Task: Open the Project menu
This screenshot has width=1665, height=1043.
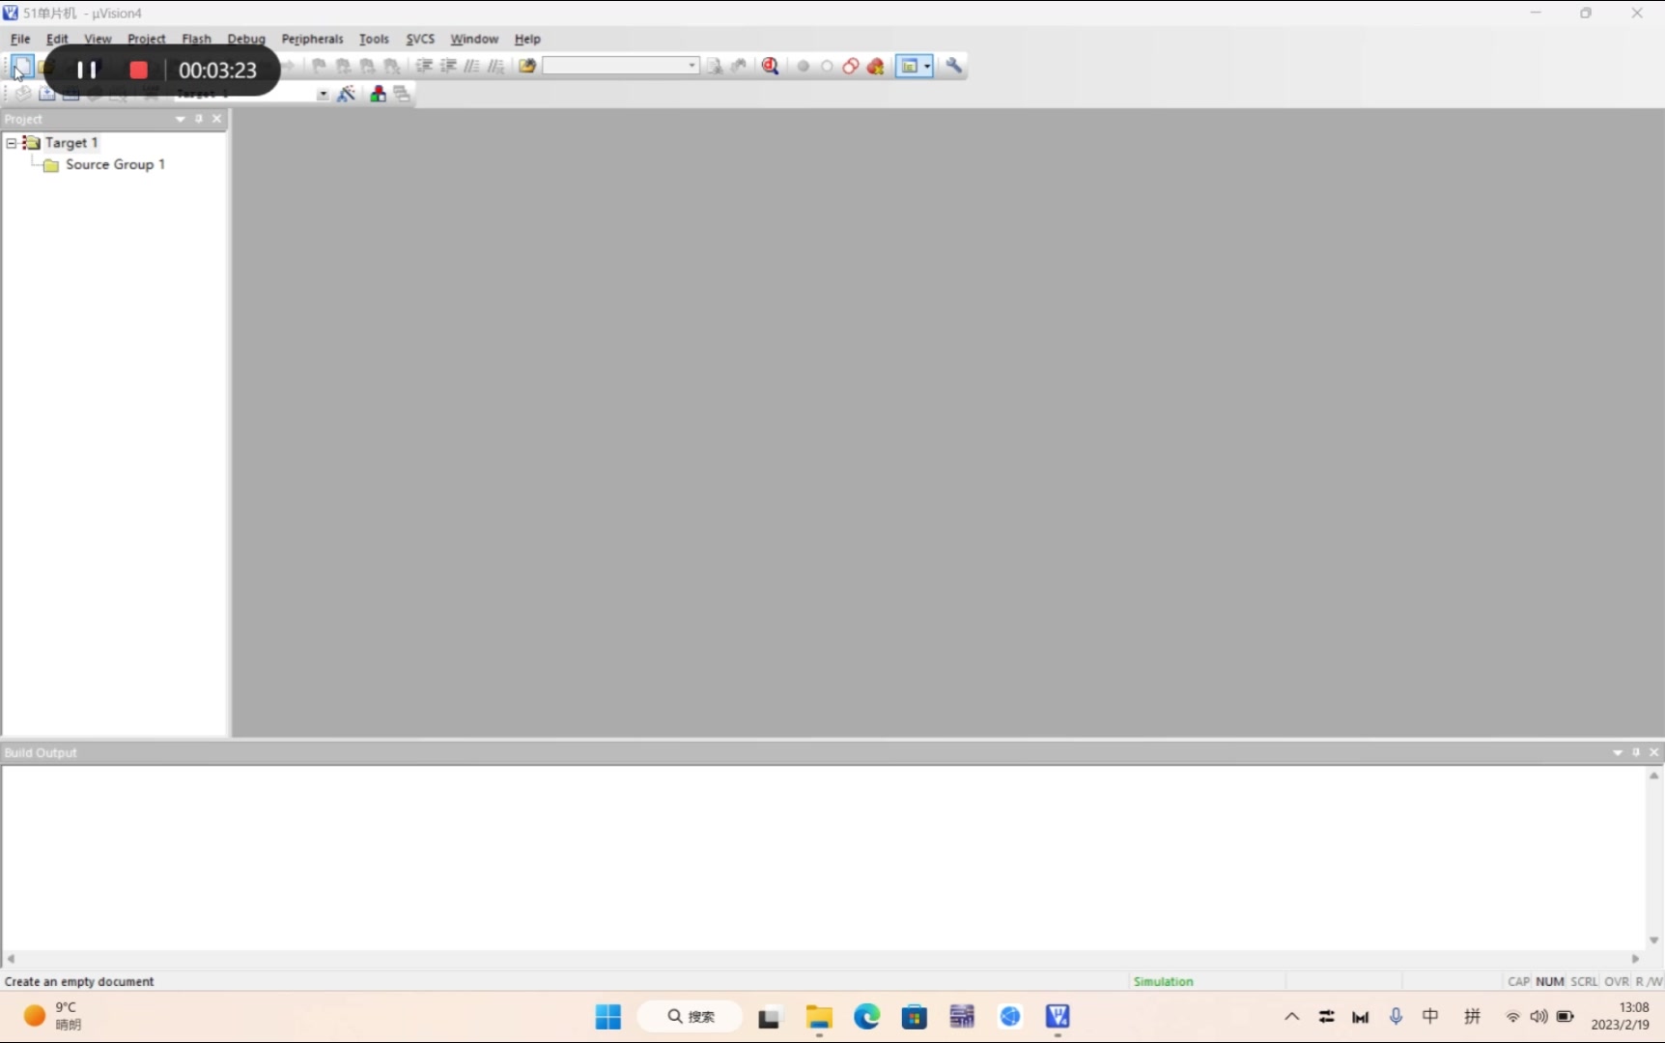Action: point(147,39)
